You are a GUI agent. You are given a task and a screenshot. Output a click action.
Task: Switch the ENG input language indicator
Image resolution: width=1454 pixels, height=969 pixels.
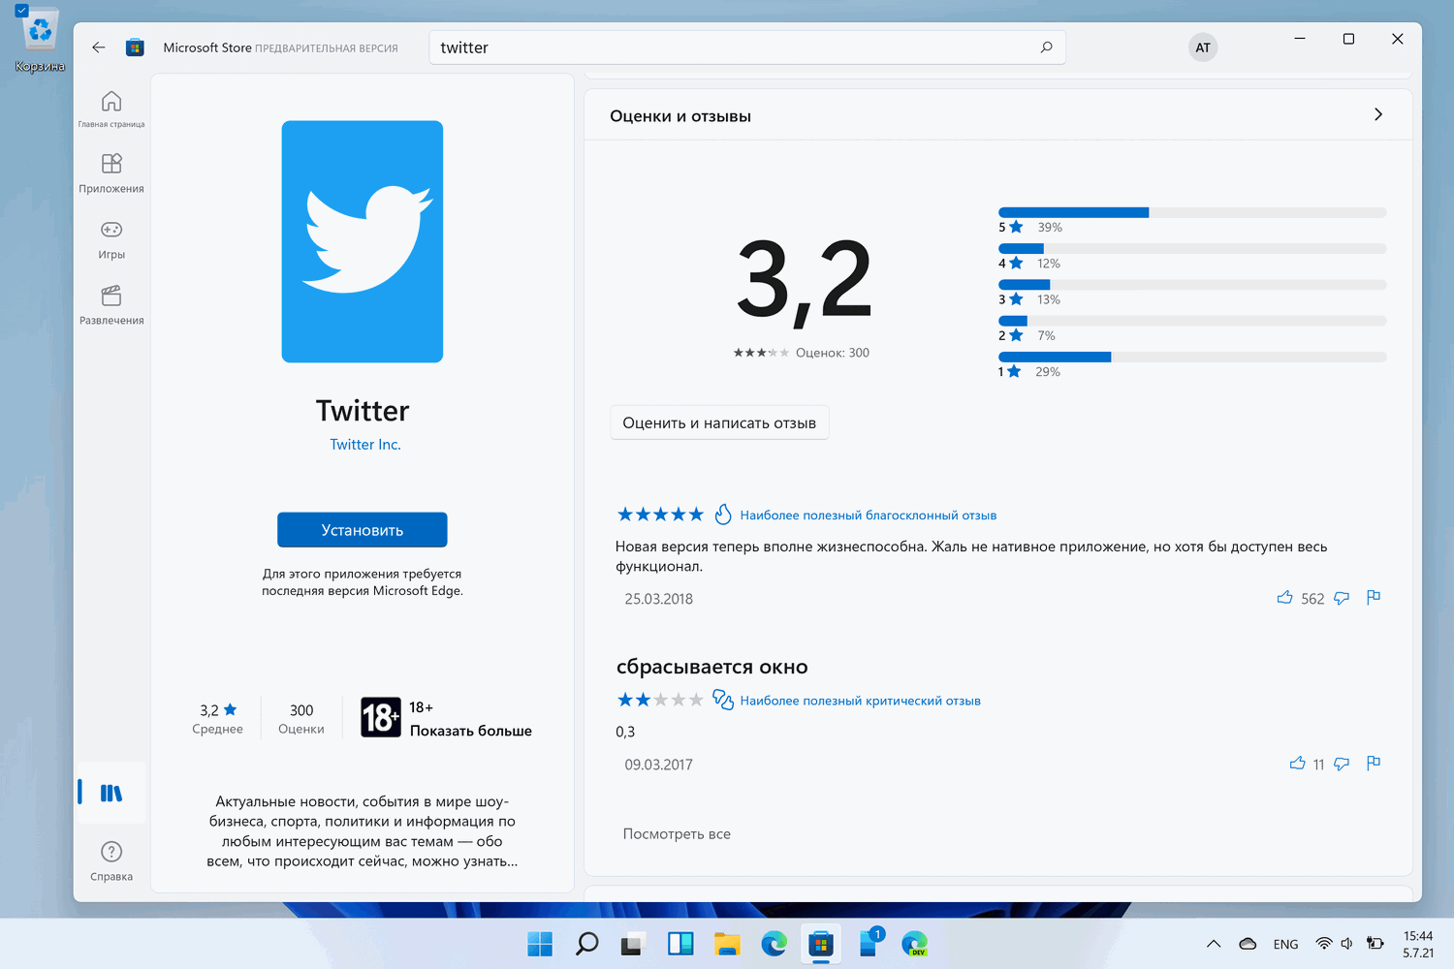[1286, 944]
